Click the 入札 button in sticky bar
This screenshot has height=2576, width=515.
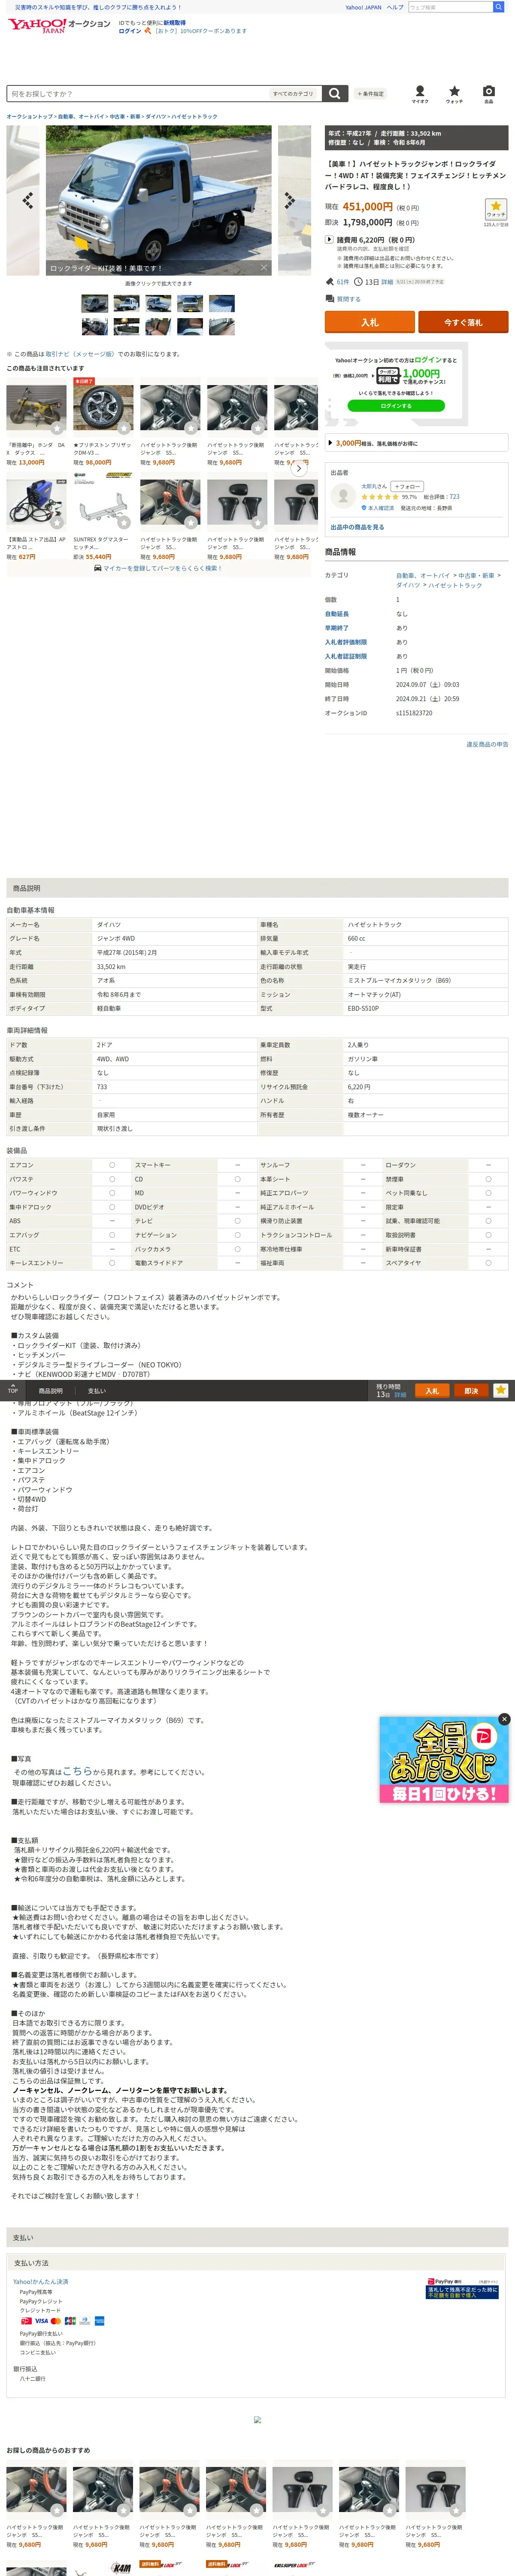(x=432, y=1391)
